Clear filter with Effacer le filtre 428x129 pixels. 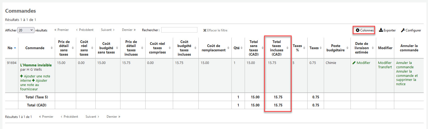[215, 30]
